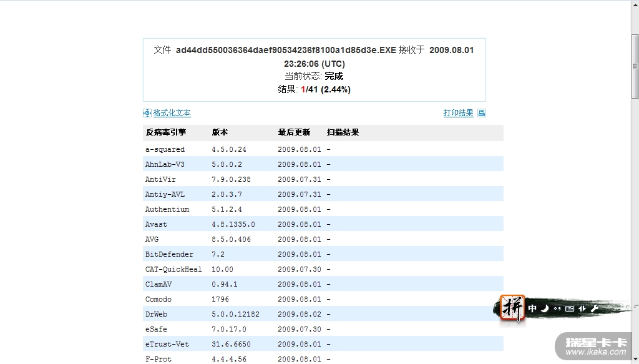The image size is (639, 364).
Task: Select the AVG engine name
Action: (x=152, y=239)
